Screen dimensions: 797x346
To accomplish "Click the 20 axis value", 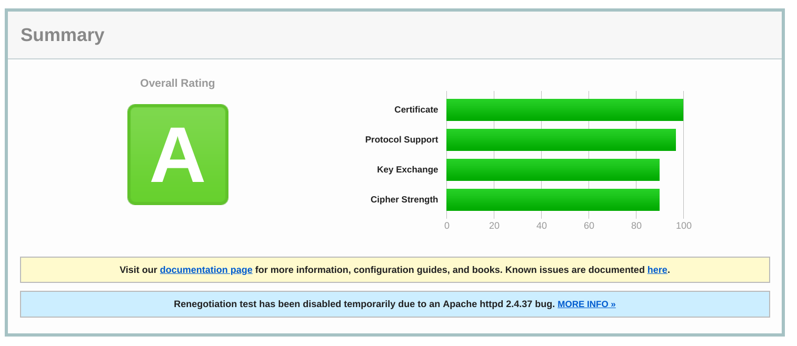I will [494, 226].
